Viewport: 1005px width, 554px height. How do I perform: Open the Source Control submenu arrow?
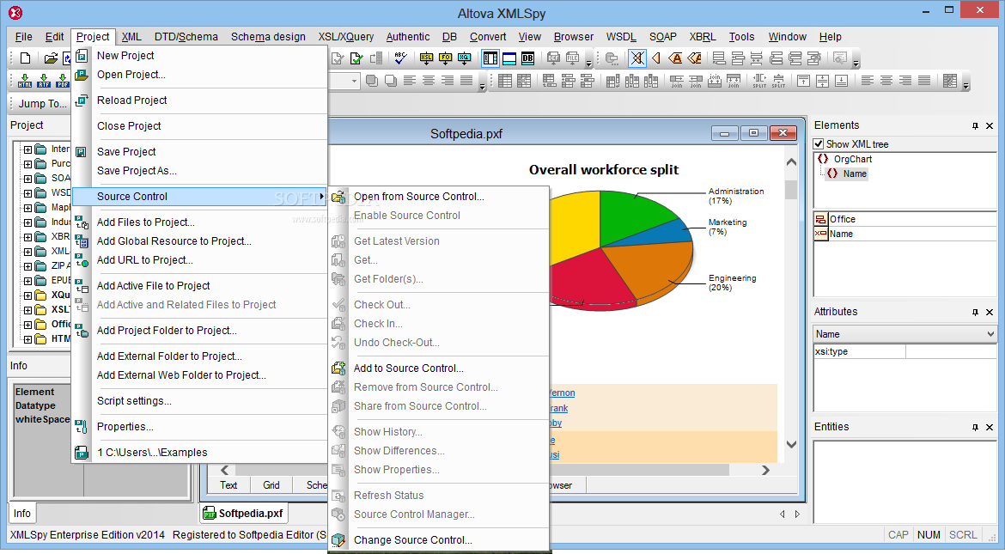click(x=322, y=196)
